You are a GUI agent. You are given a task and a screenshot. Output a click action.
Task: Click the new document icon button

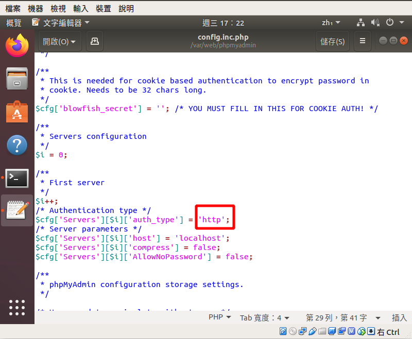click(x=95, y=41)
